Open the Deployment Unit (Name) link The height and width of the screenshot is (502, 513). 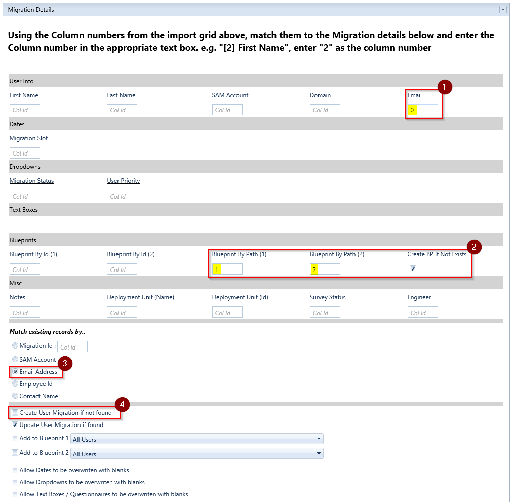coord(141,297)
